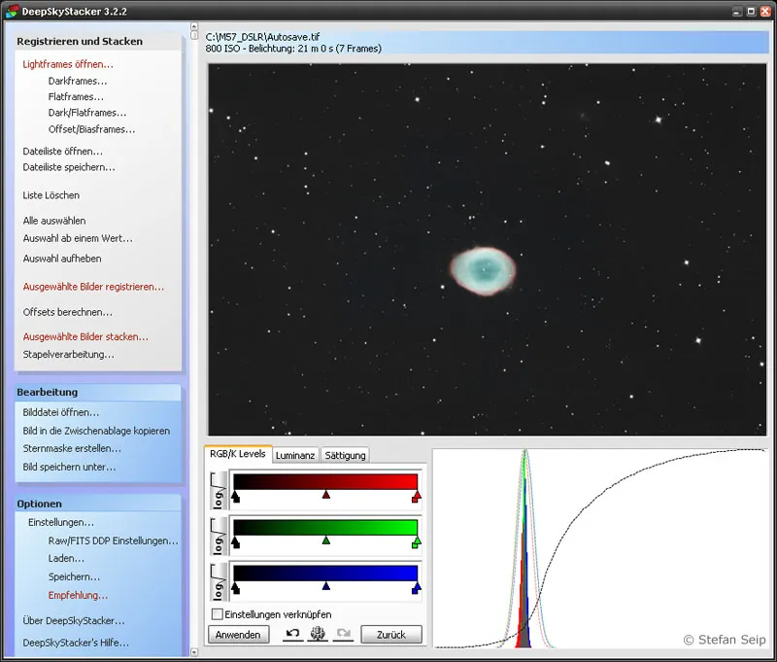Click the redo arrow icon beside Zurück
Image resolution: width=777 pixels, height=662 pixels.
coord(344,633)
